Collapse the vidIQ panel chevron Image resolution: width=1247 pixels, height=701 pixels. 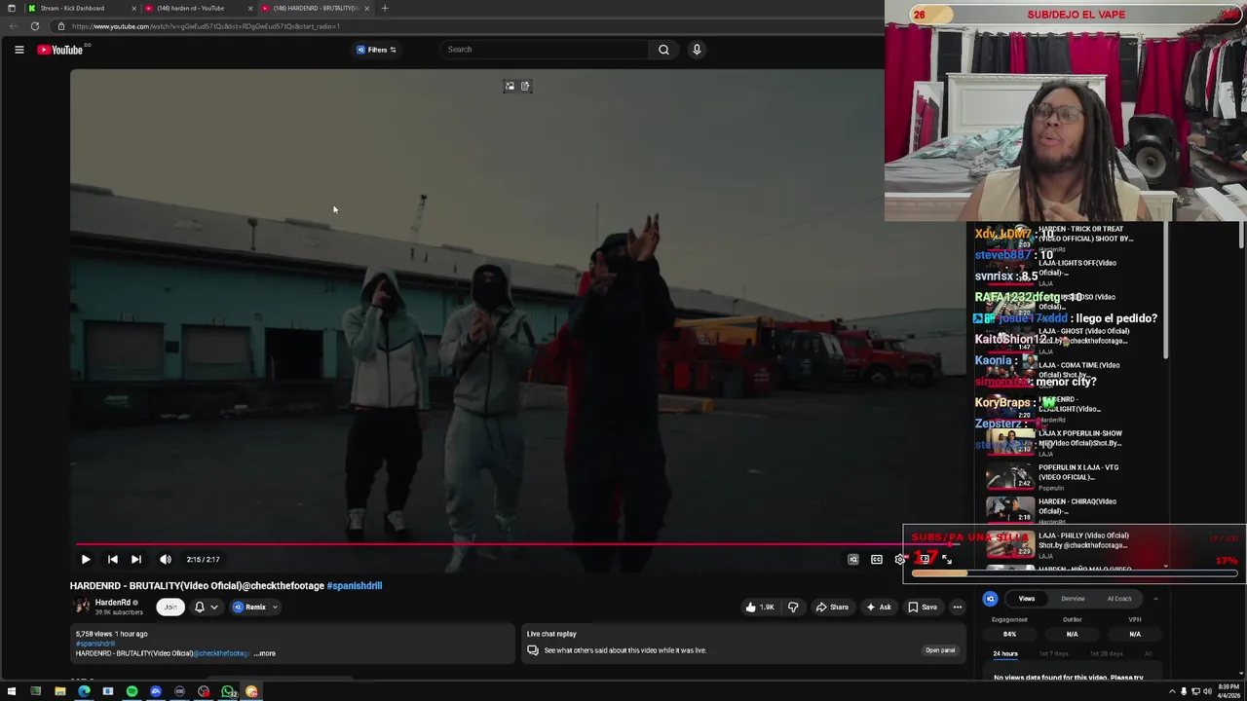pos(1155,599)
